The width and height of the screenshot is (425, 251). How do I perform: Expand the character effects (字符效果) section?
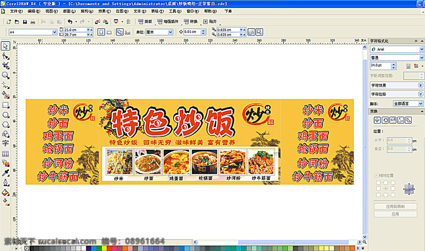(x=420, y=85)
